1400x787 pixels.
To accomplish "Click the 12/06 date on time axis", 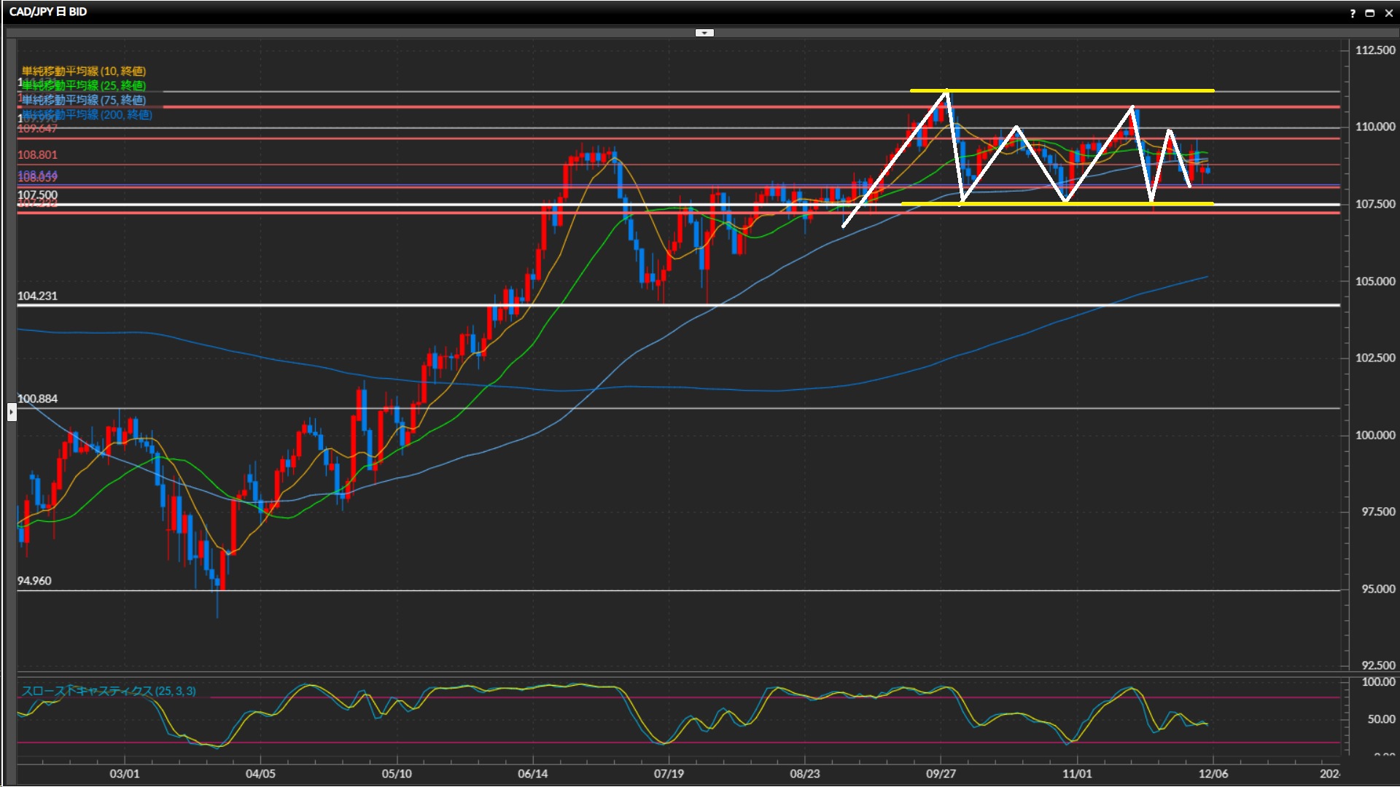I will 1213,773.
